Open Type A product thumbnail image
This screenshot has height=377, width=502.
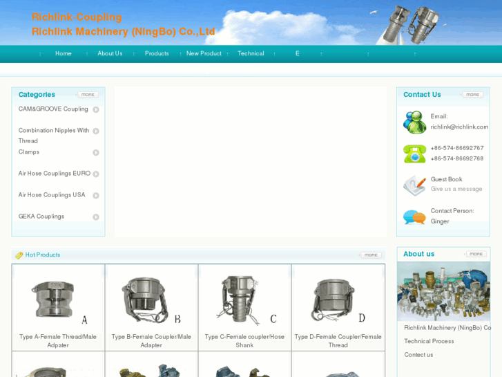[58, 300]
